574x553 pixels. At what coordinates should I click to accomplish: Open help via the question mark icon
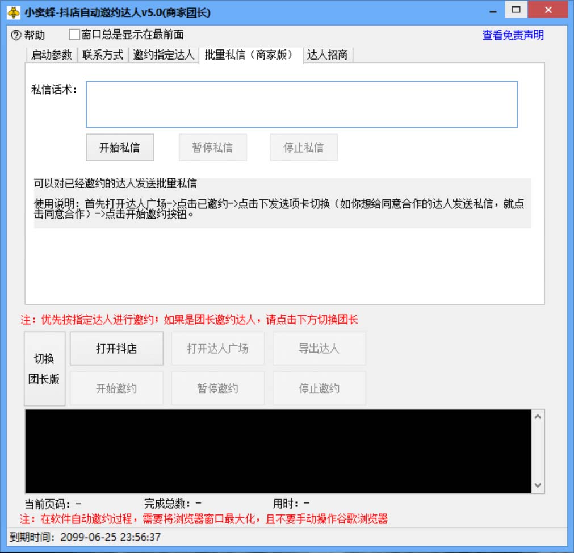pyautogui.click(x=16, y=35)
